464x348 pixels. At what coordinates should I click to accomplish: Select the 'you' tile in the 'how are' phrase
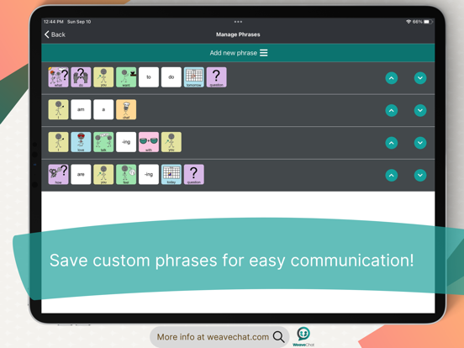[x=103, y=175]
